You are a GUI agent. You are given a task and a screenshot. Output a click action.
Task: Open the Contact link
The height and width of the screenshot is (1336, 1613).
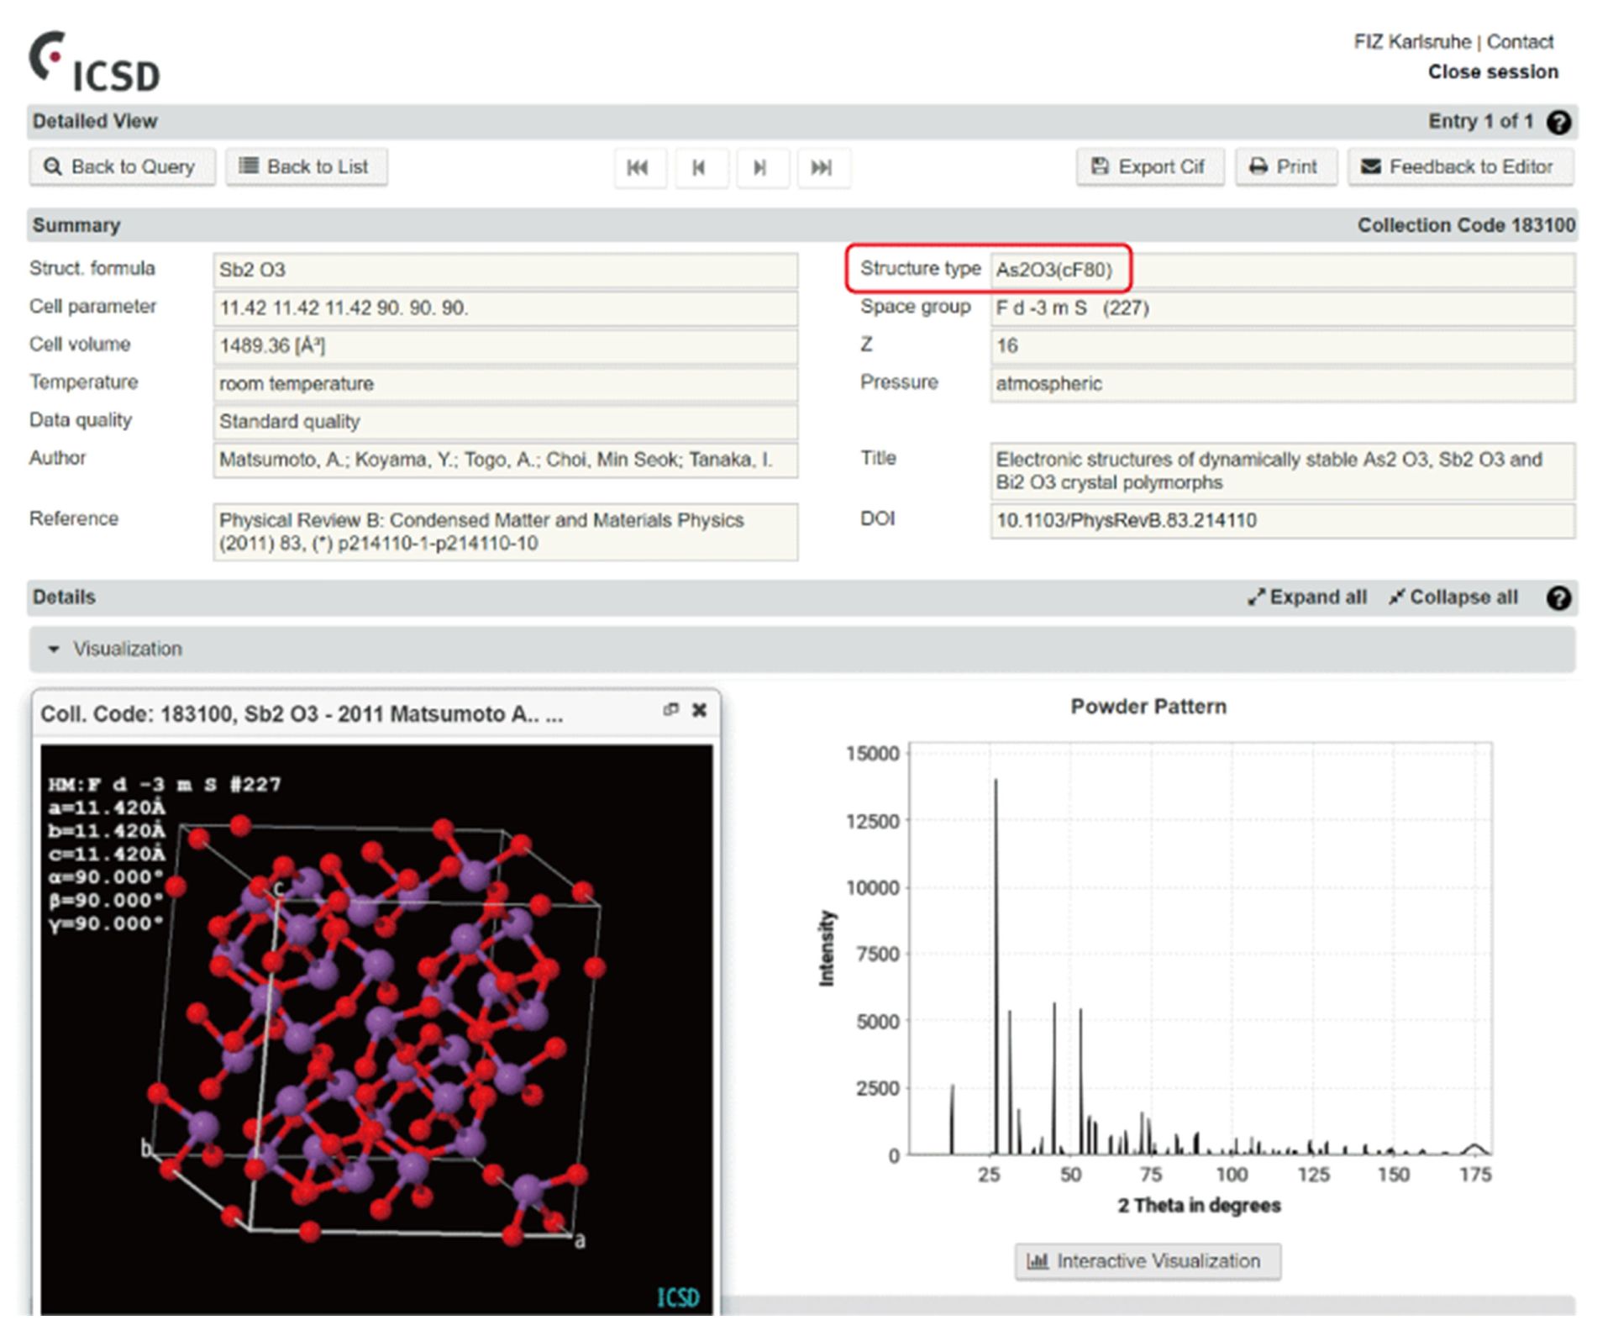pos(1520,41)
